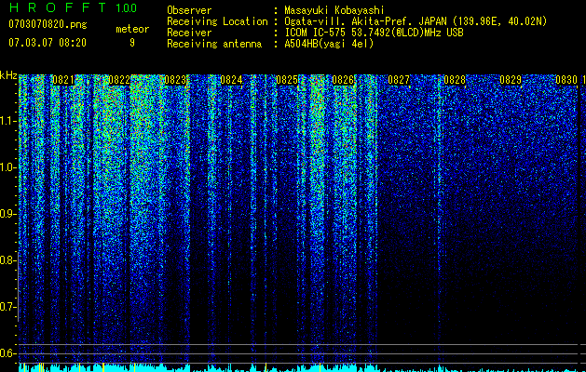Click the 0825 time marker

[287, 80]
